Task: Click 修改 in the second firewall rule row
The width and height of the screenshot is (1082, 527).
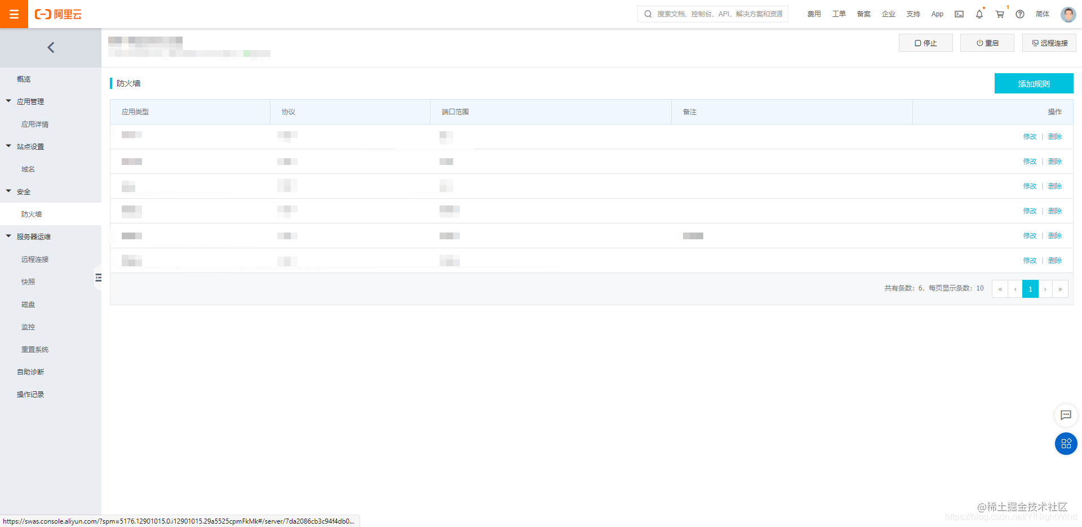Action: coord(1030,162)
